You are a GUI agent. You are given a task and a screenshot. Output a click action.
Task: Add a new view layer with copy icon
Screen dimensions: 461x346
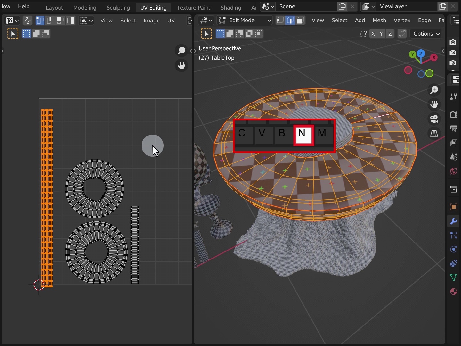point(443,6)
